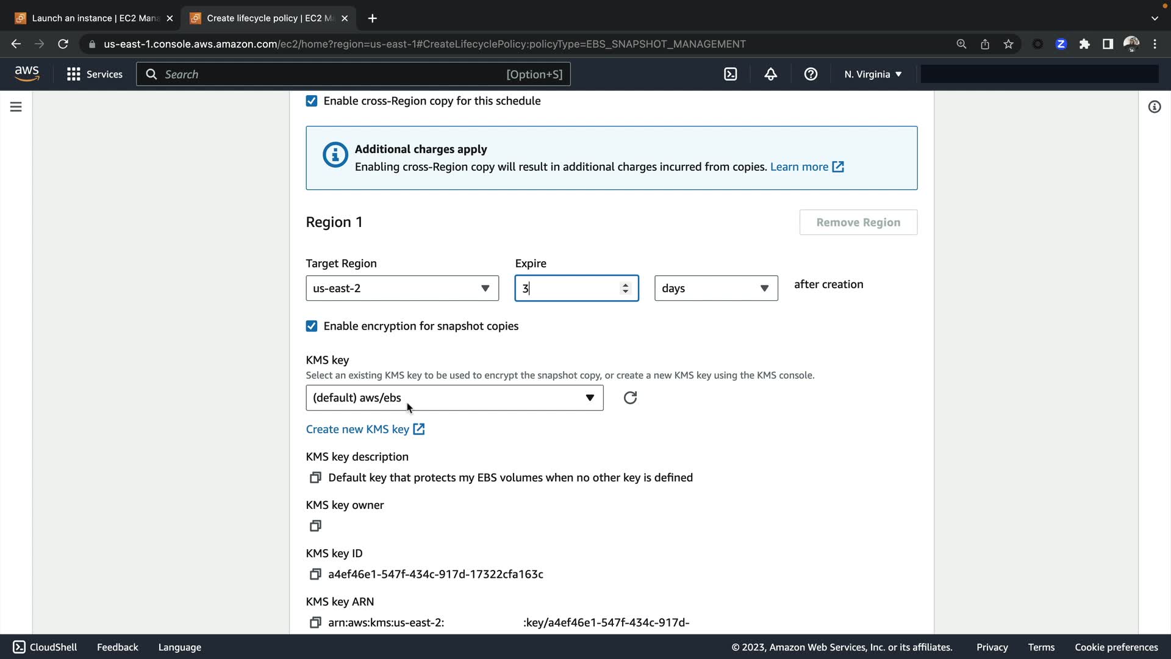The height and width of the screenshot is (659, 1171).
Task: Expand the KMS key dropdown showing aws/ebs
Action: click(454, 398)
